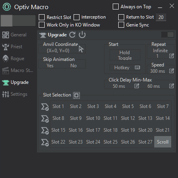
Task: Click the anvil icon beside Upgrade header
Action: 43,35
